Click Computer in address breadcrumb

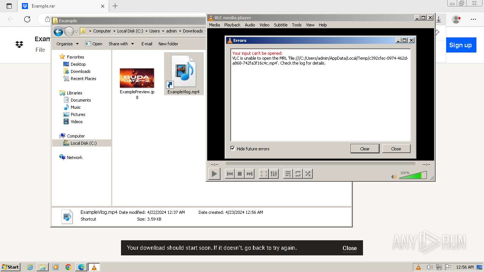pyautogui.click(x=102, y=31)
